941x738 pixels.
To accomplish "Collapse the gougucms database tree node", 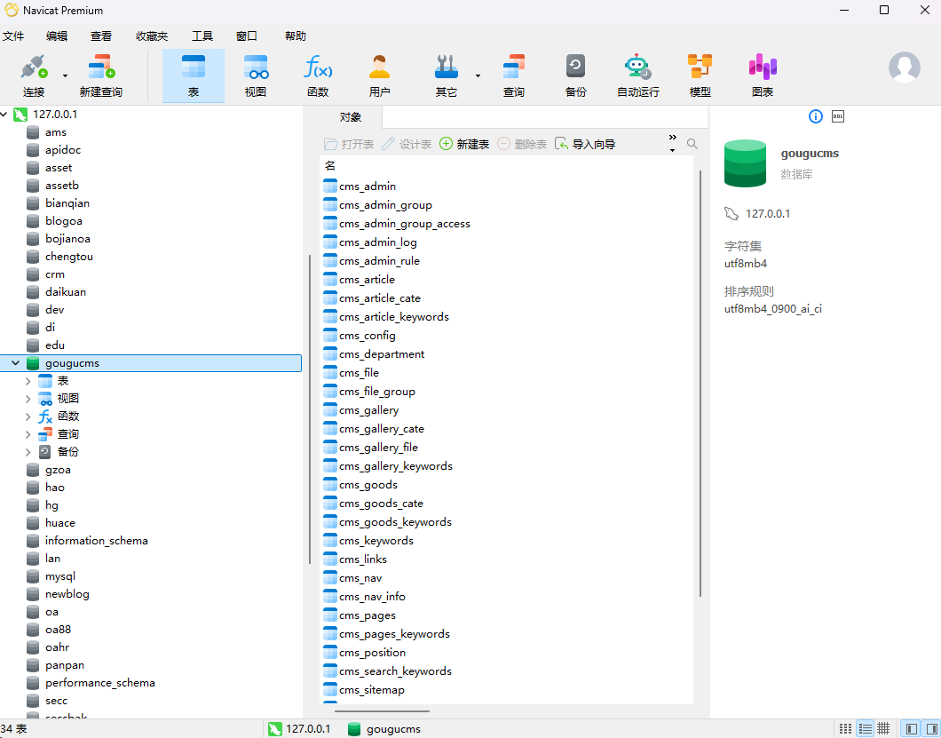I will pyautogui.click(x=16, y=363).
